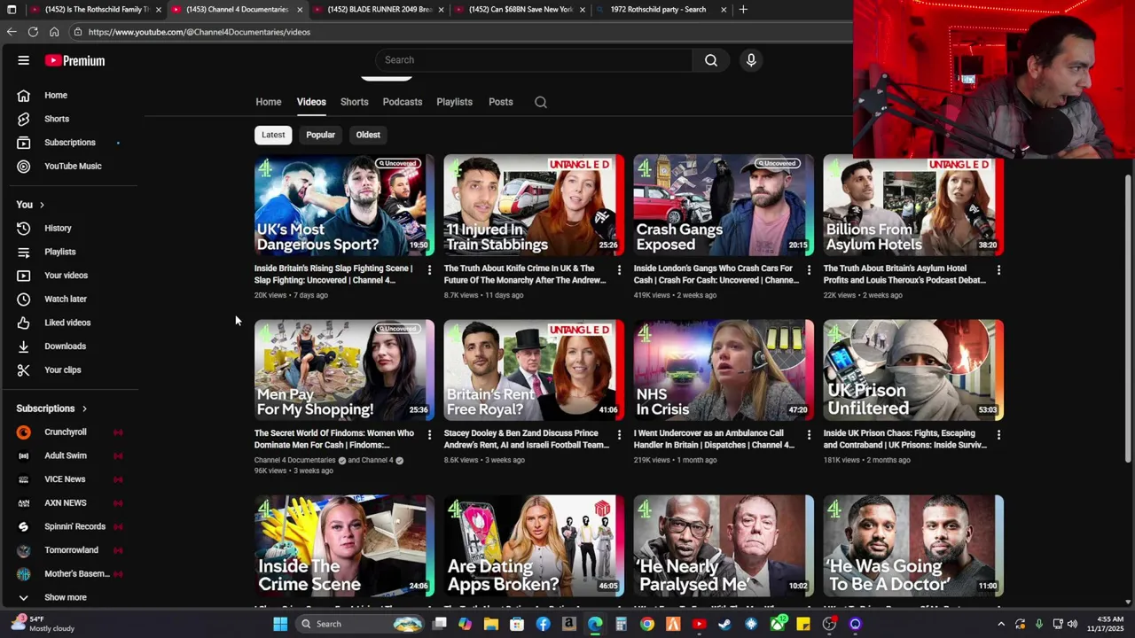Image resolution: width=1135 pixels, height=638 pixels.
Task: Switch to channel Videos tab
Action: click(311, 102)
